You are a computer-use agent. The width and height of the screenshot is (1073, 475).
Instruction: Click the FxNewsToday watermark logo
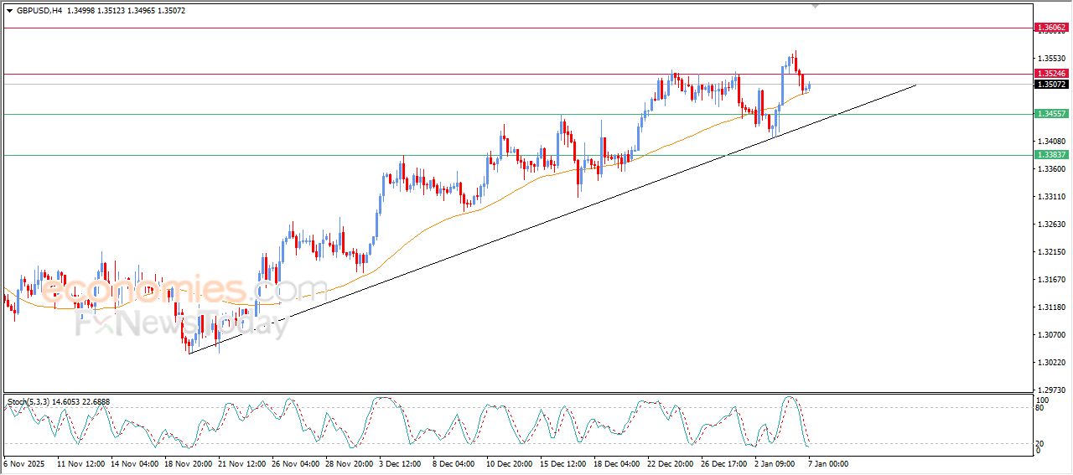(x=180, y=324)
